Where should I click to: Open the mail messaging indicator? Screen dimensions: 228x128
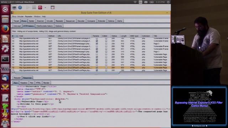(x=146, y=2)
